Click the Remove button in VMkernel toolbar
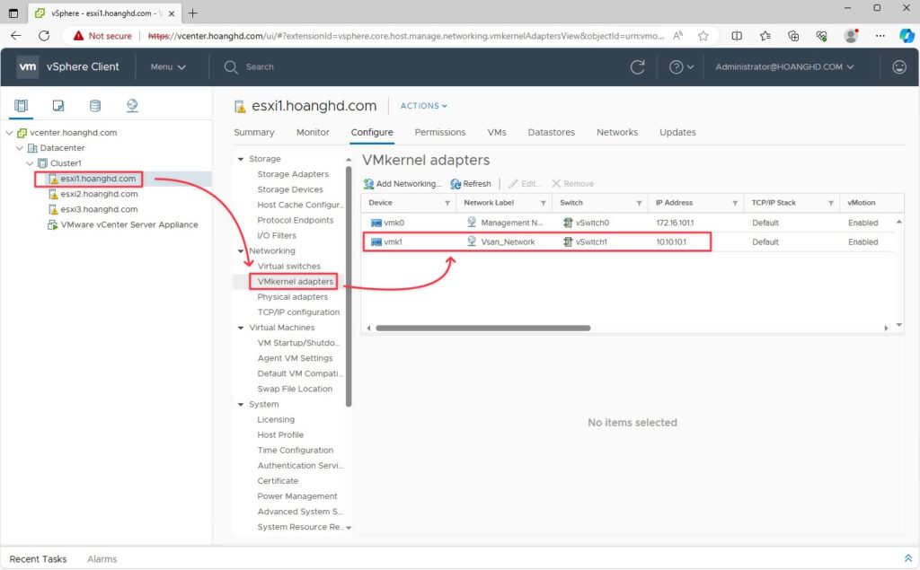920x570 pixels. [x=572, y=183]
